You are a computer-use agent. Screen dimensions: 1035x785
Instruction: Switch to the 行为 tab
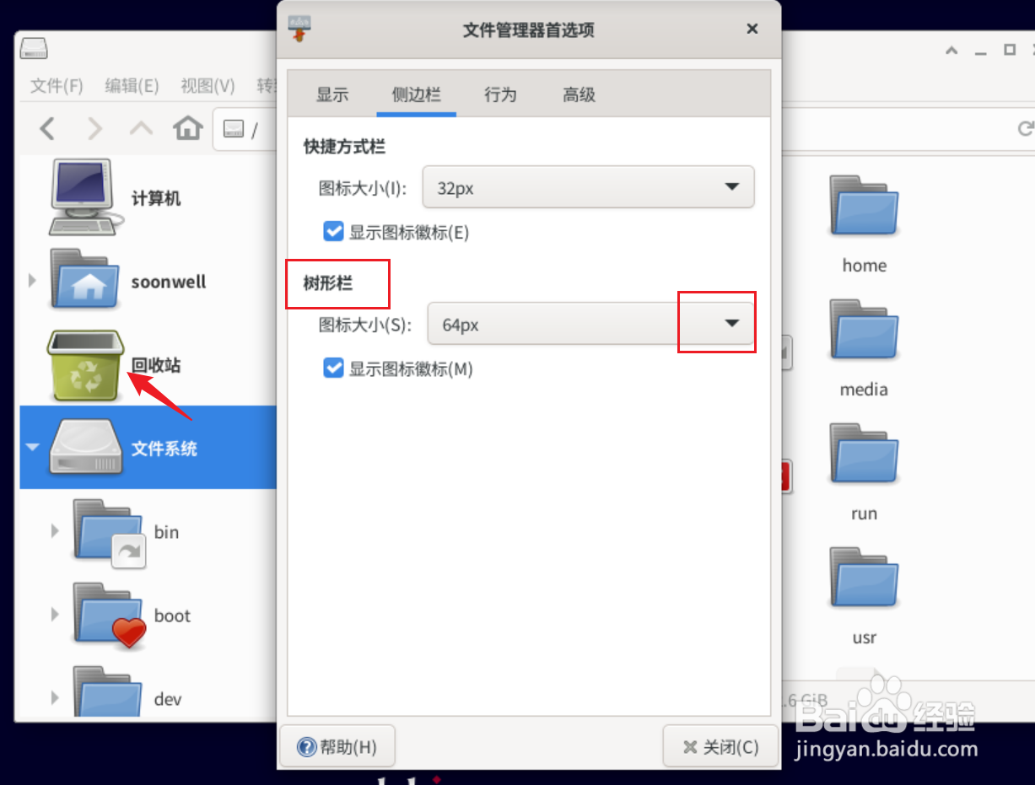click(500, 94)
